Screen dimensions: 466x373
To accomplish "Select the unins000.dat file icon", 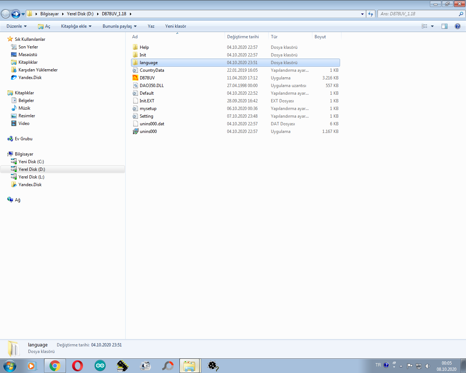I will pyautogui.click(x=135, y=124).
